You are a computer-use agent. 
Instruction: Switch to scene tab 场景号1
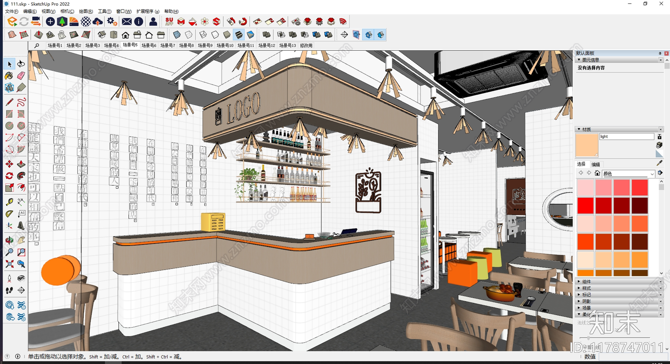(x=55, y=45)
